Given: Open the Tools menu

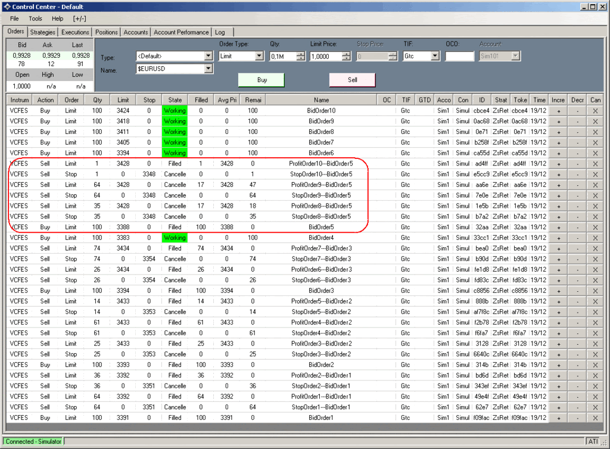Looking at the screenshot, I should 35,18.
